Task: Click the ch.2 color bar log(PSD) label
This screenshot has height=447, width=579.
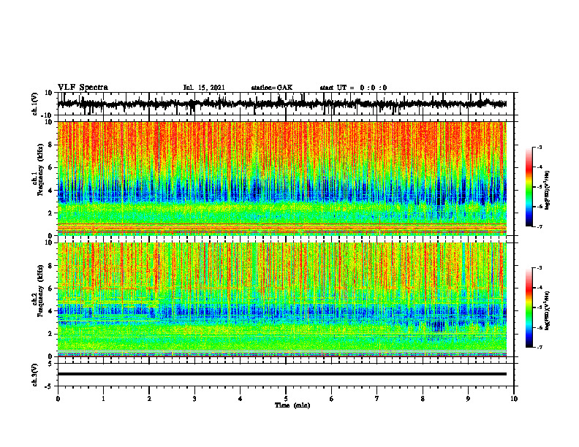Action: click(548, 310)
